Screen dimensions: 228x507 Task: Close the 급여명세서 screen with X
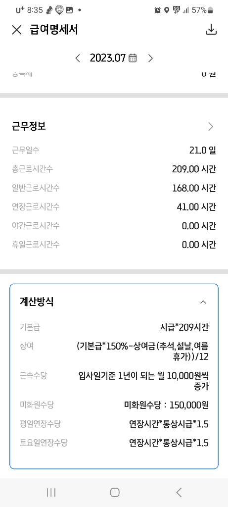tap(16, 30)
